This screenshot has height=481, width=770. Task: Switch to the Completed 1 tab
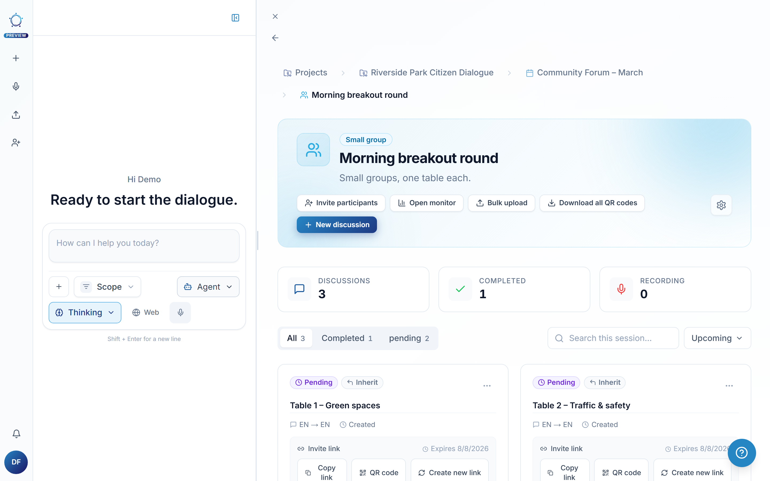click(x=347, y=338)
